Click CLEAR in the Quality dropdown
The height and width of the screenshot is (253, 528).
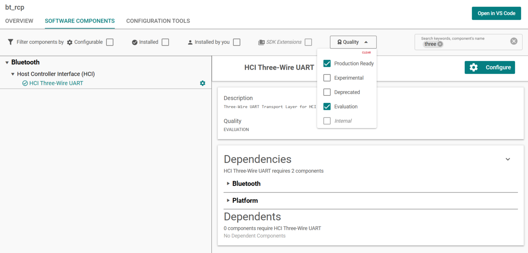coord(366,53)
